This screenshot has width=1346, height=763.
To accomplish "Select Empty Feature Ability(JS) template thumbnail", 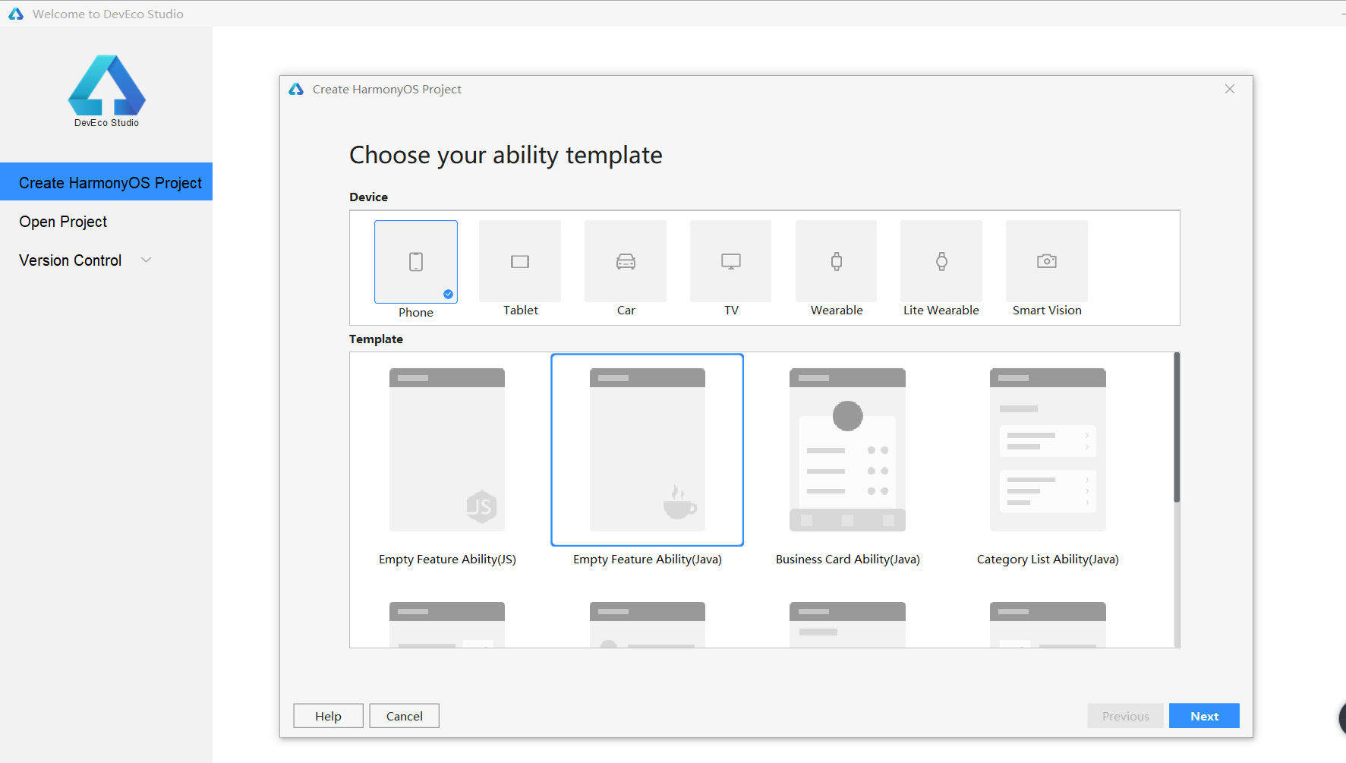I will [x=447, y=449].
